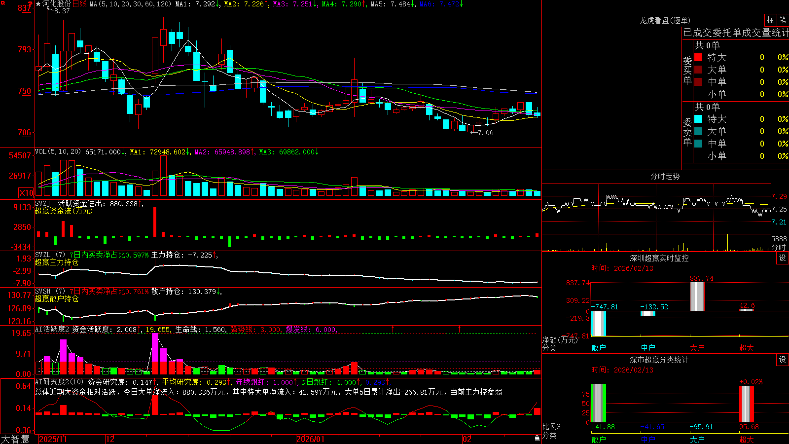
Task: Click the 河化股份 stock name
Action: point(57,4)
